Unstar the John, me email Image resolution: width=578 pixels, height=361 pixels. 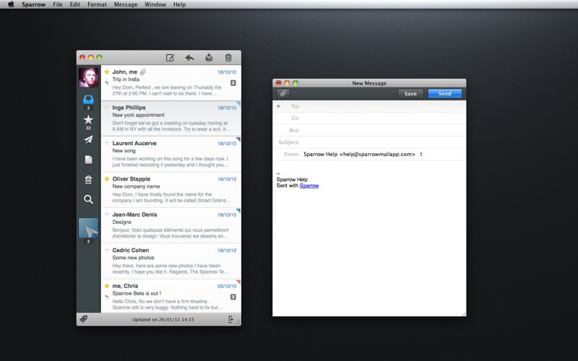tap(106, 72)
